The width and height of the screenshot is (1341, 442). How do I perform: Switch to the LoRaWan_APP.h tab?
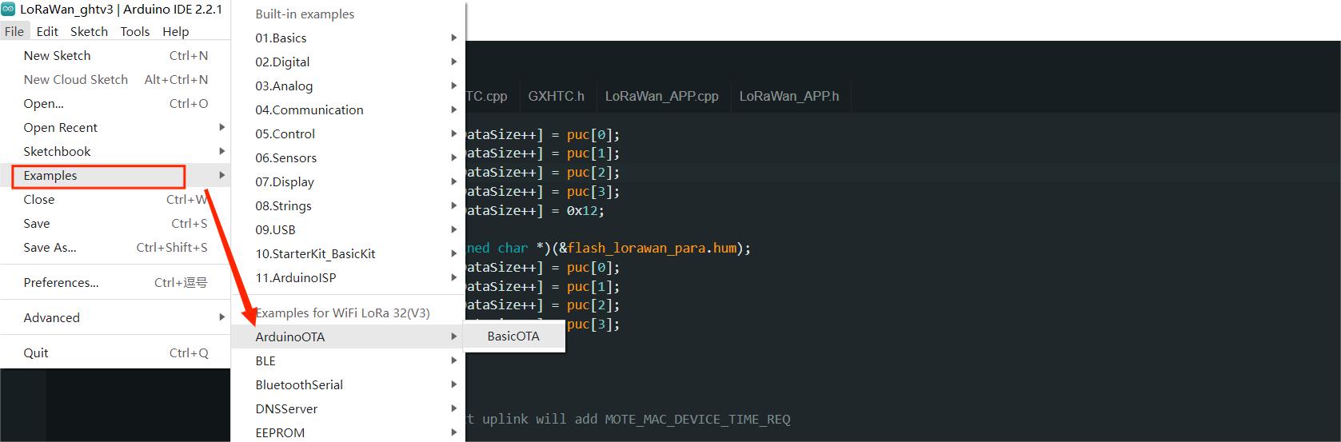788,96
